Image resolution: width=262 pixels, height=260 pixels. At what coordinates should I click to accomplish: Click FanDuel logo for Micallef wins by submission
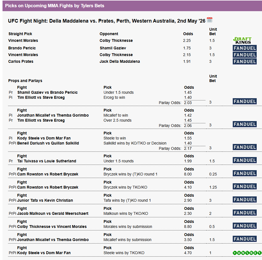tap(245, 239)
